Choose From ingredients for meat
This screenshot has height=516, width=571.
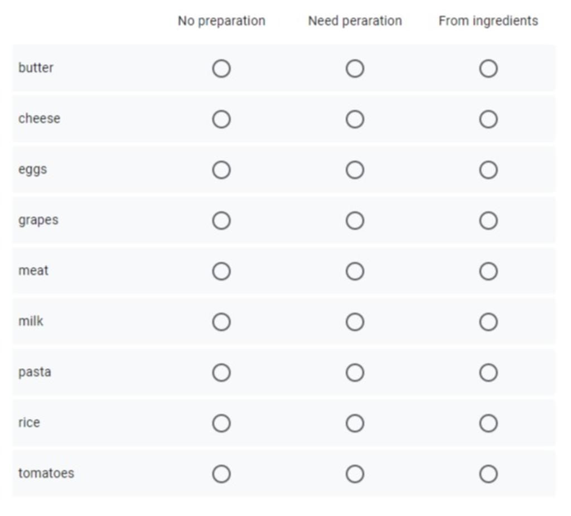[488, 271]
